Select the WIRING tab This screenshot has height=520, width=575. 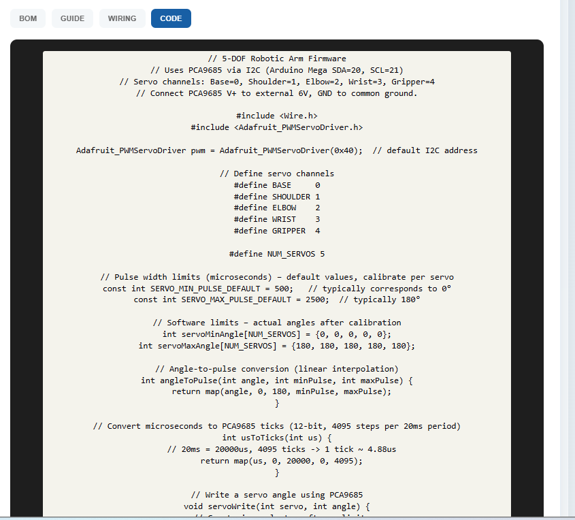[x=122, y=18]
